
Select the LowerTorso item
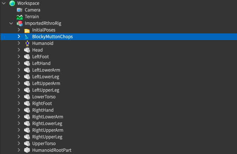[44, 97]
